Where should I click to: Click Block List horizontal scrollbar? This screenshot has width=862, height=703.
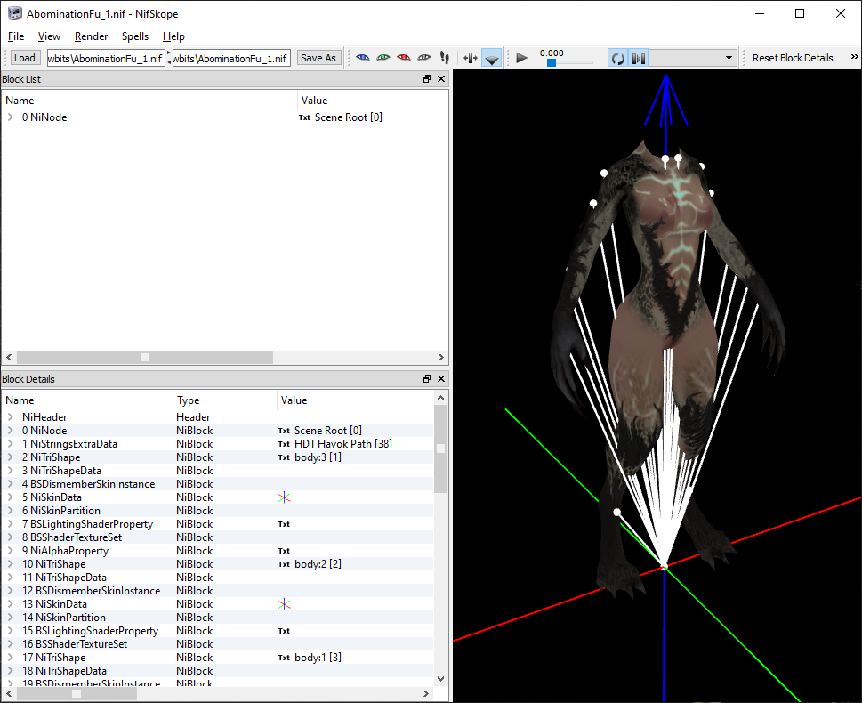(x=145, y=357)
